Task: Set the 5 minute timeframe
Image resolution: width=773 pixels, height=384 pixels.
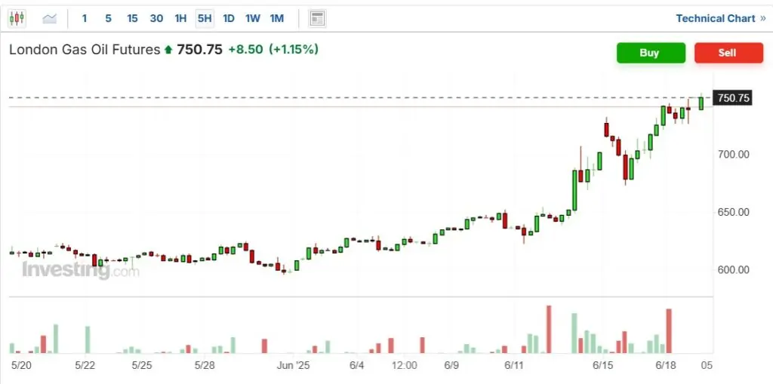Action: pyautogui.click(x=108, y=19)
